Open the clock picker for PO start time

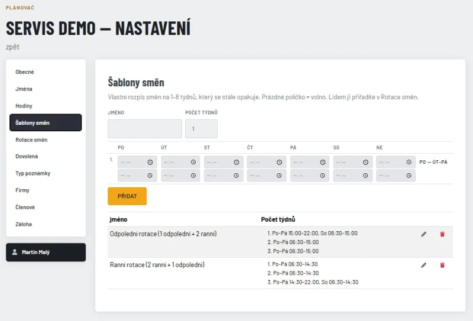point(150,163)
